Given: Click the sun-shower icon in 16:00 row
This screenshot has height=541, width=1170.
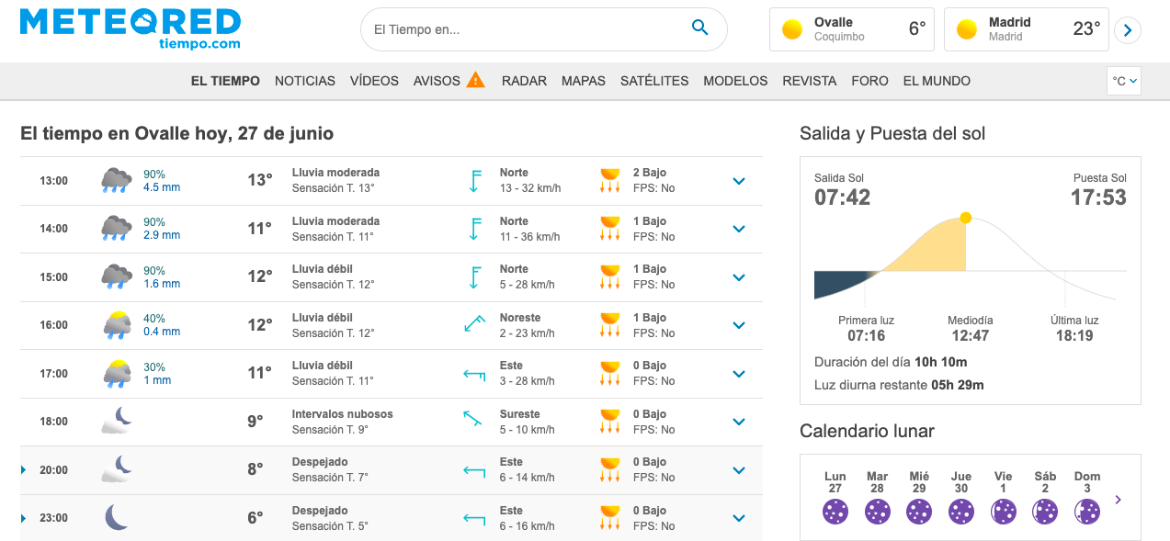Looking at the screenshot, I should [x=117, y=324].
